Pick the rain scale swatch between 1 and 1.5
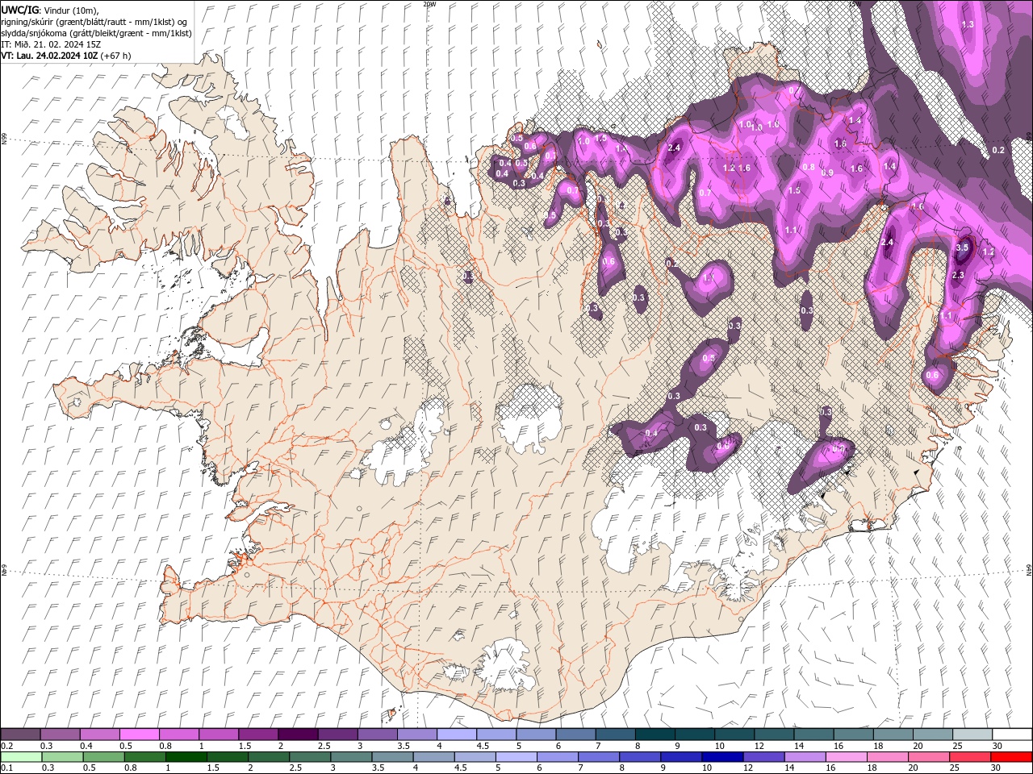Screen dimensions: 1033x774 click(186, 756)
